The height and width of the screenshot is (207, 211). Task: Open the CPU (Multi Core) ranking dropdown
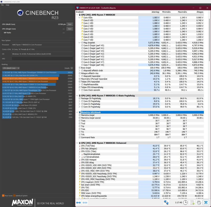pos(11,68)
